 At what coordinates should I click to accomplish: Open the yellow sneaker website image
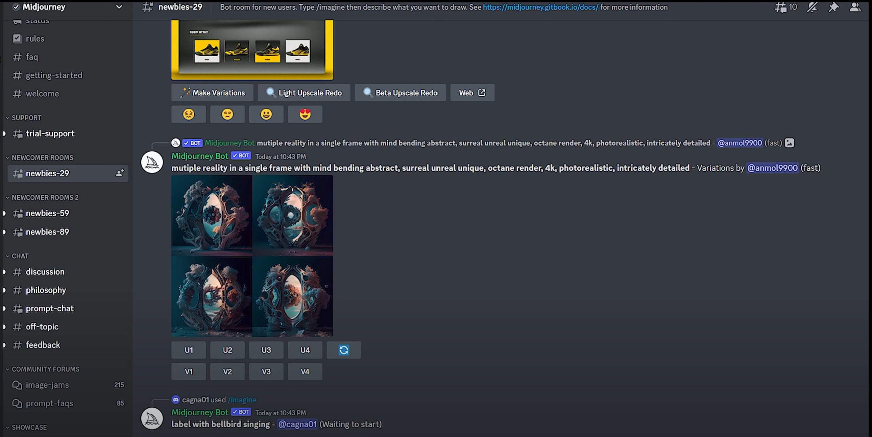point(252,50)
